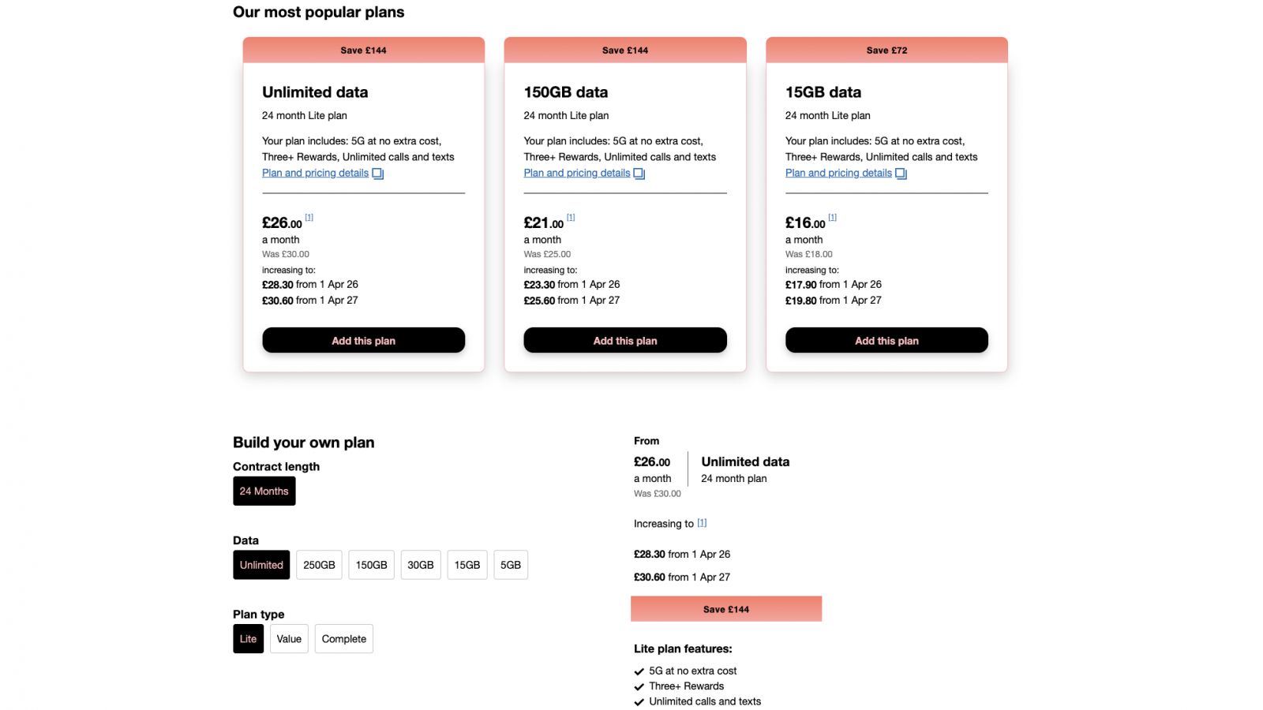
Task: Open footnote [1] beside 'Increasing to'
Action: (x=702, y=523)
